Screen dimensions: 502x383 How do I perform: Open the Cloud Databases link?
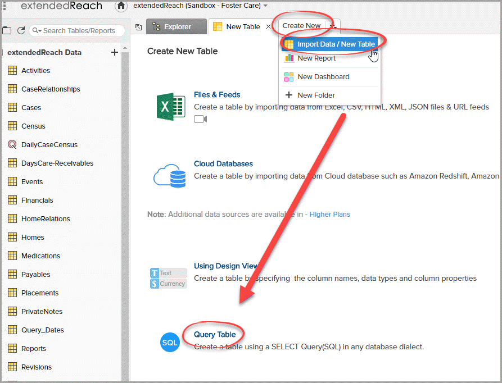click(223, 163)
